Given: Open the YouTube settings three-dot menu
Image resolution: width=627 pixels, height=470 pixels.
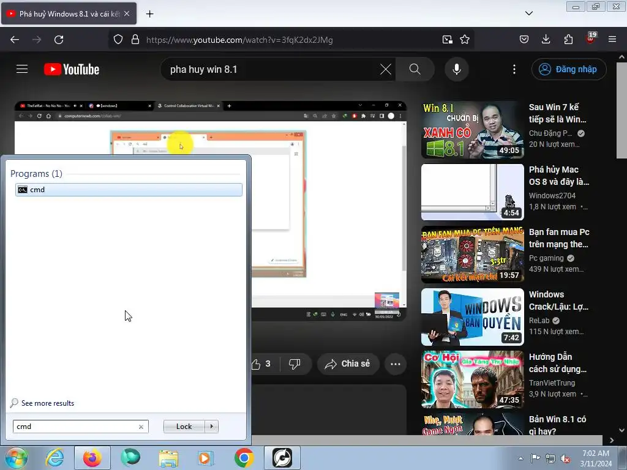Looking at the screenshot, I should tap(514, 69).
